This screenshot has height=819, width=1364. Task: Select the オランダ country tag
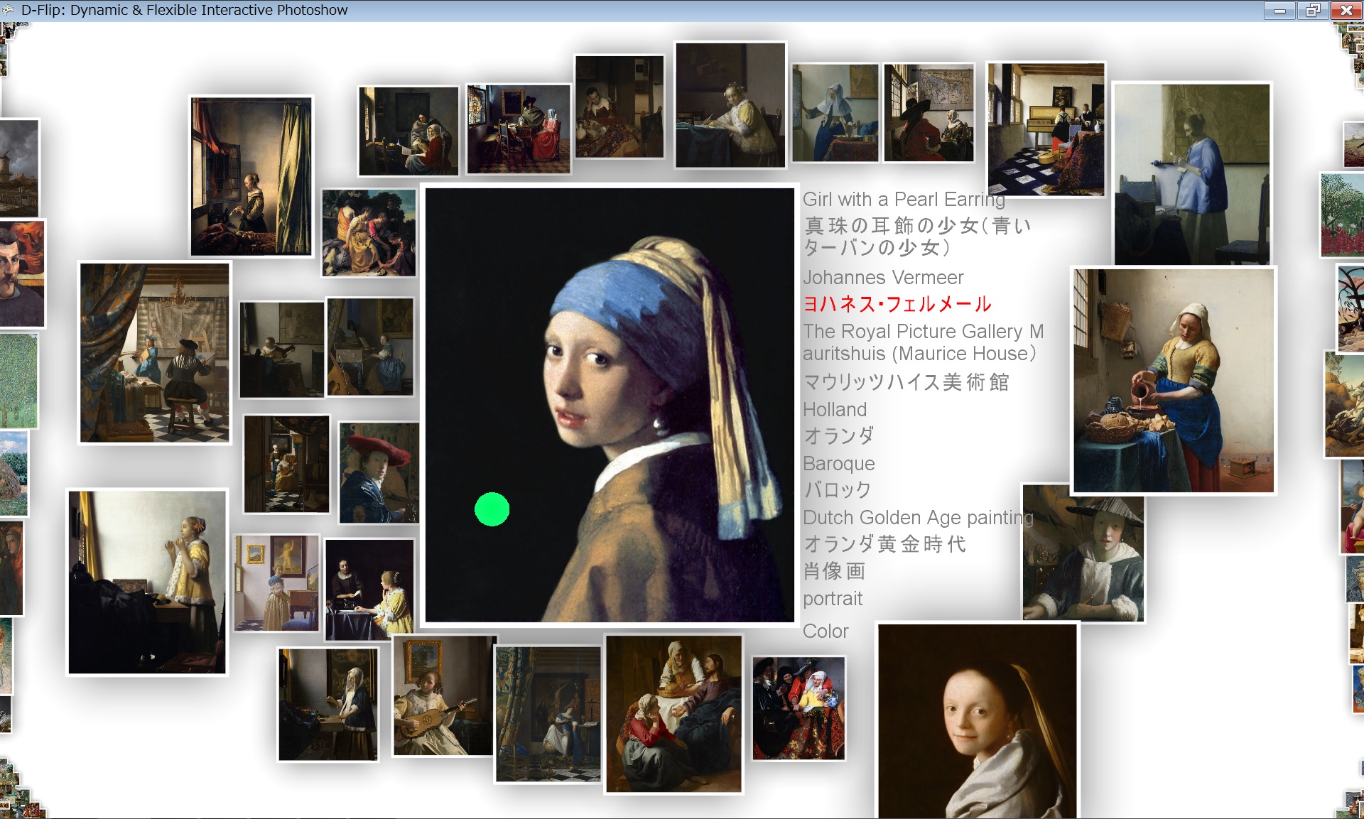[x=838, y=435]
